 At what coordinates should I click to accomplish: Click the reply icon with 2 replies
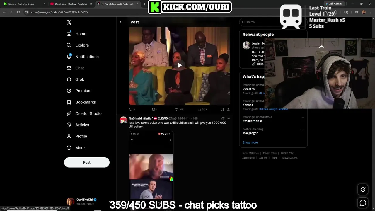(x=132, y=110)
